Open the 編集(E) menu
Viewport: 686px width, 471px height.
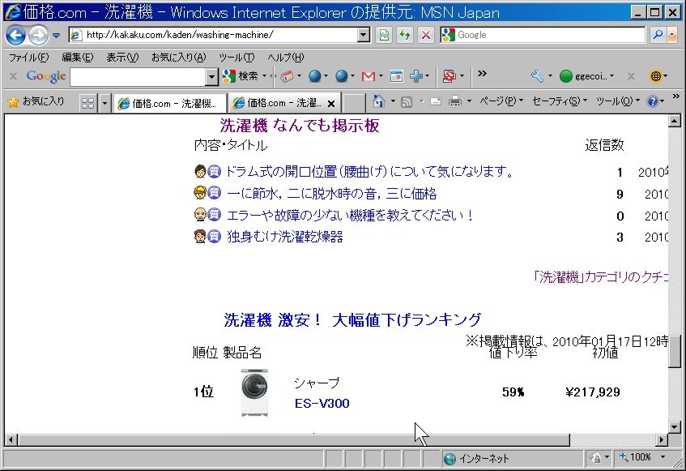(78, 58)
